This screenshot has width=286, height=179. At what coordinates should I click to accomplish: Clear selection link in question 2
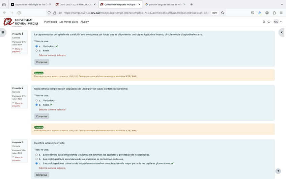click(x=52, y=109)
